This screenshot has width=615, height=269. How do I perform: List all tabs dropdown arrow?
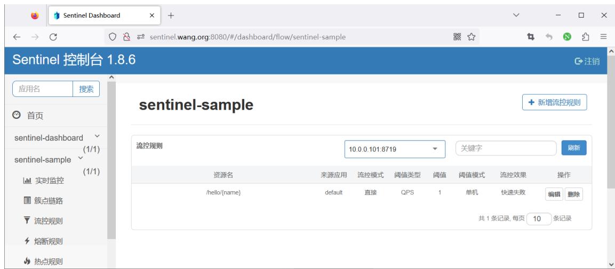coord(516,15)
